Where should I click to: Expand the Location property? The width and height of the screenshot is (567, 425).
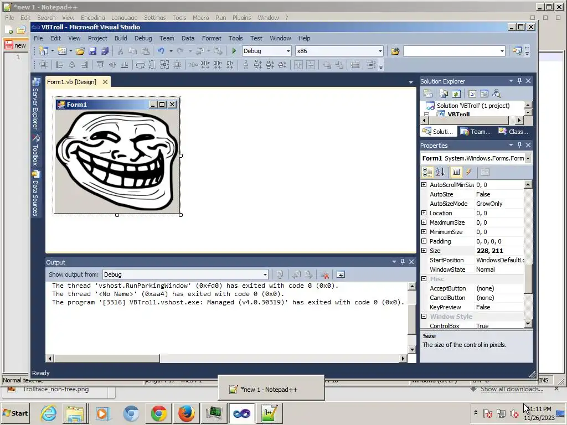pyautogui.click(x=424, y=213)
